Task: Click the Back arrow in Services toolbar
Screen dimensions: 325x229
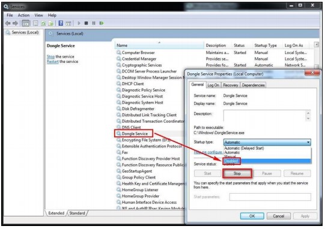Action: [8, 23]
